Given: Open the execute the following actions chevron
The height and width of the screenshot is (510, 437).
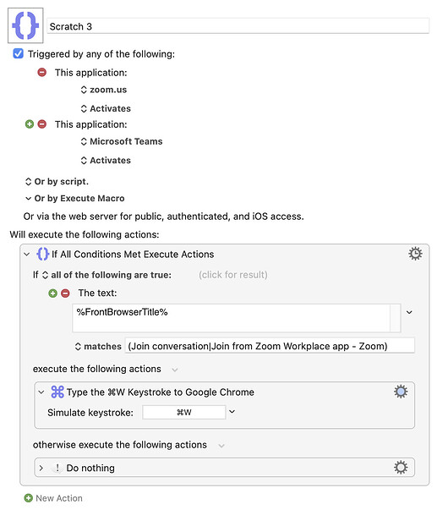Looking at the screenshot, I should pos(175,370).
